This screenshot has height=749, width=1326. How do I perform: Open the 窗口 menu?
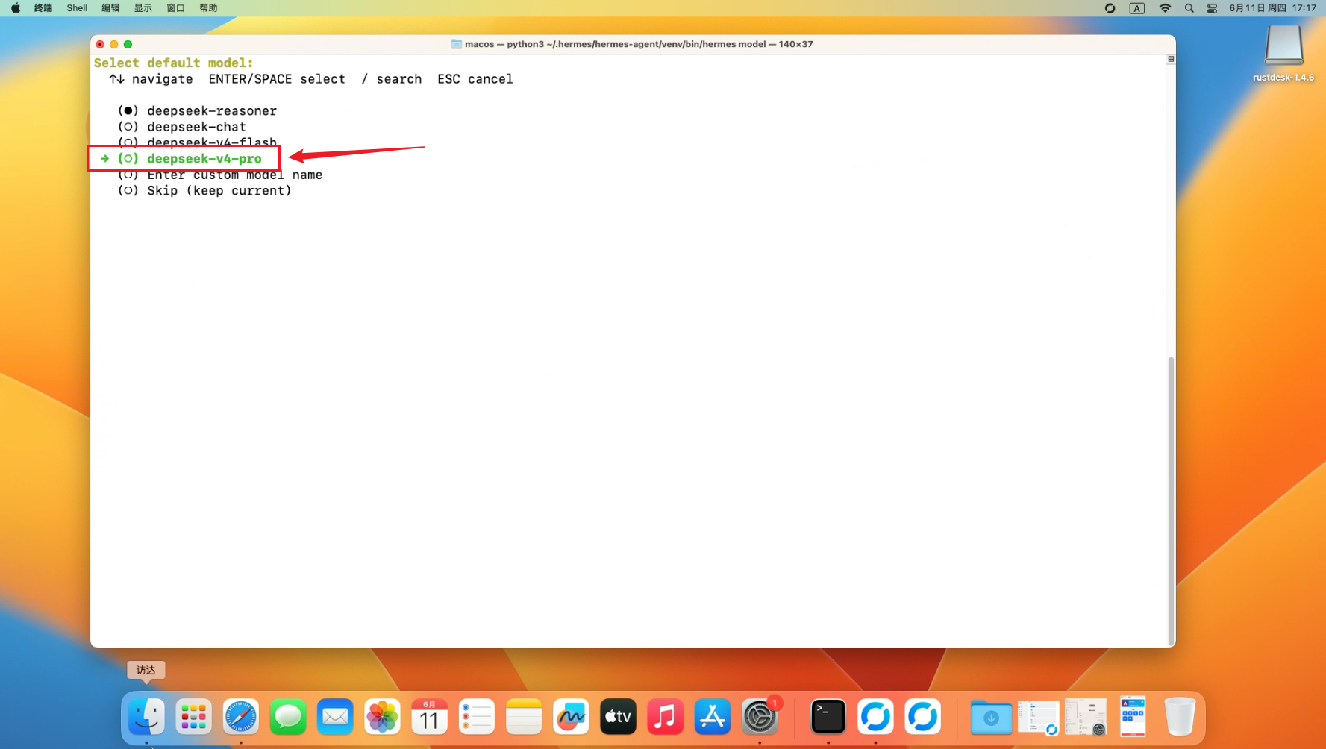click(175, 8)
